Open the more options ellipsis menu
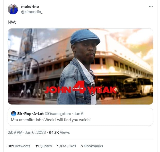The width and height of the screenshot is (160, 152). pos(151,7)
